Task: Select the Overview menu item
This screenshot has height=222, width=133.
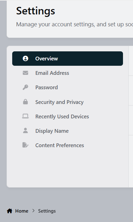Action: point(68,59)
